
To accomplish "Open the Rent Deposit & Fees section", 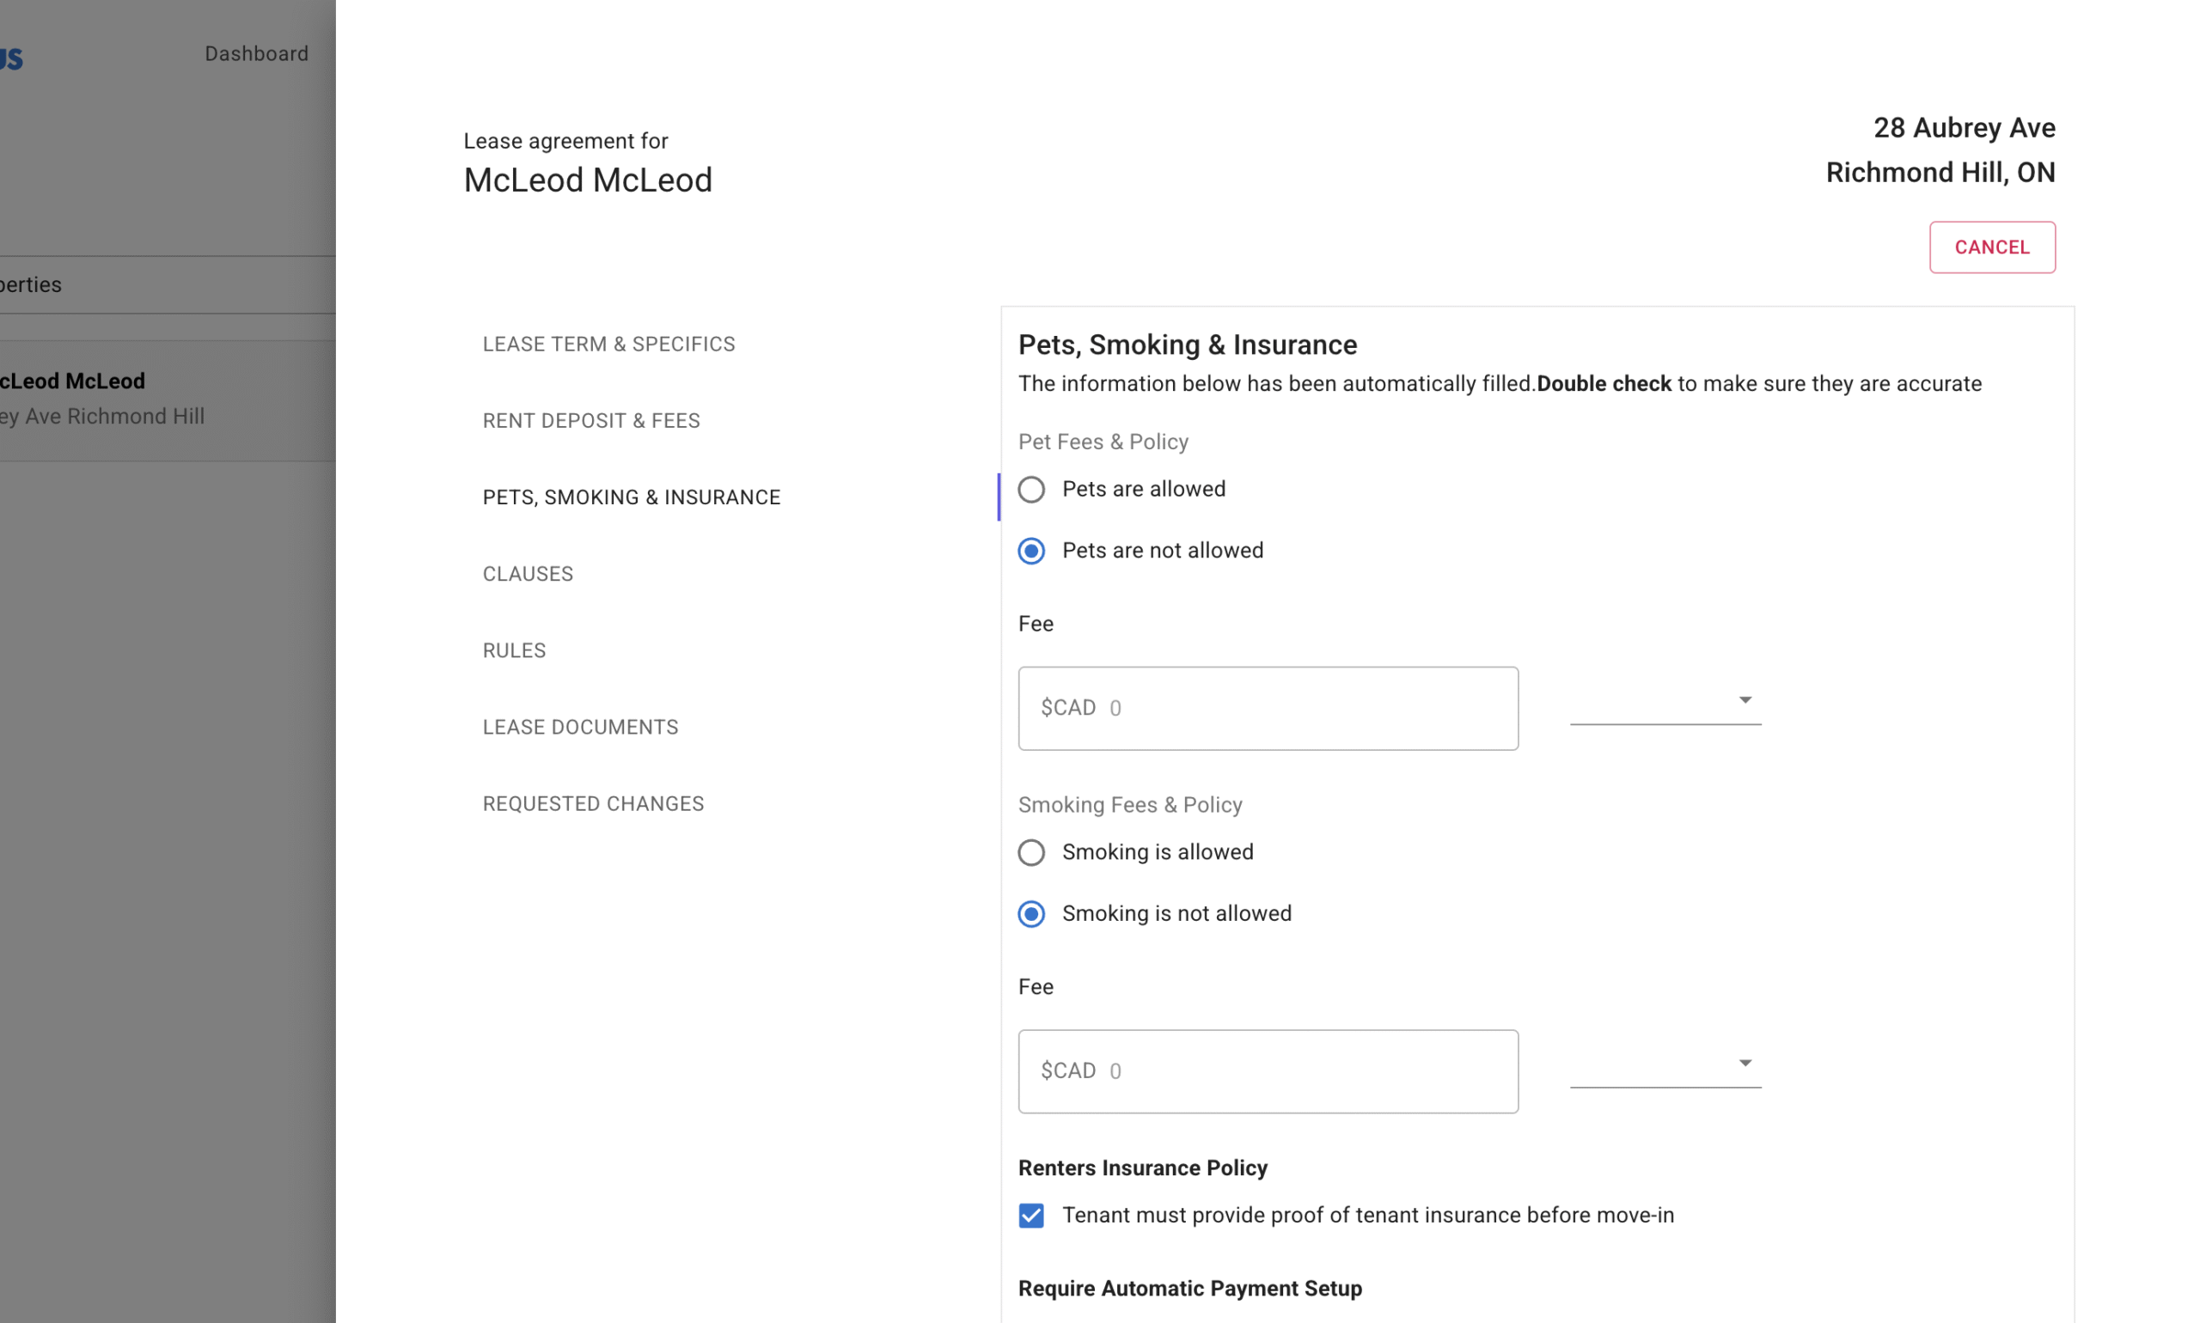I will (590, 421).
